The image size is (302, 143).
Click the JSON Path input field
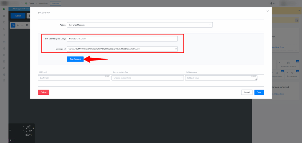pos(74,78)
